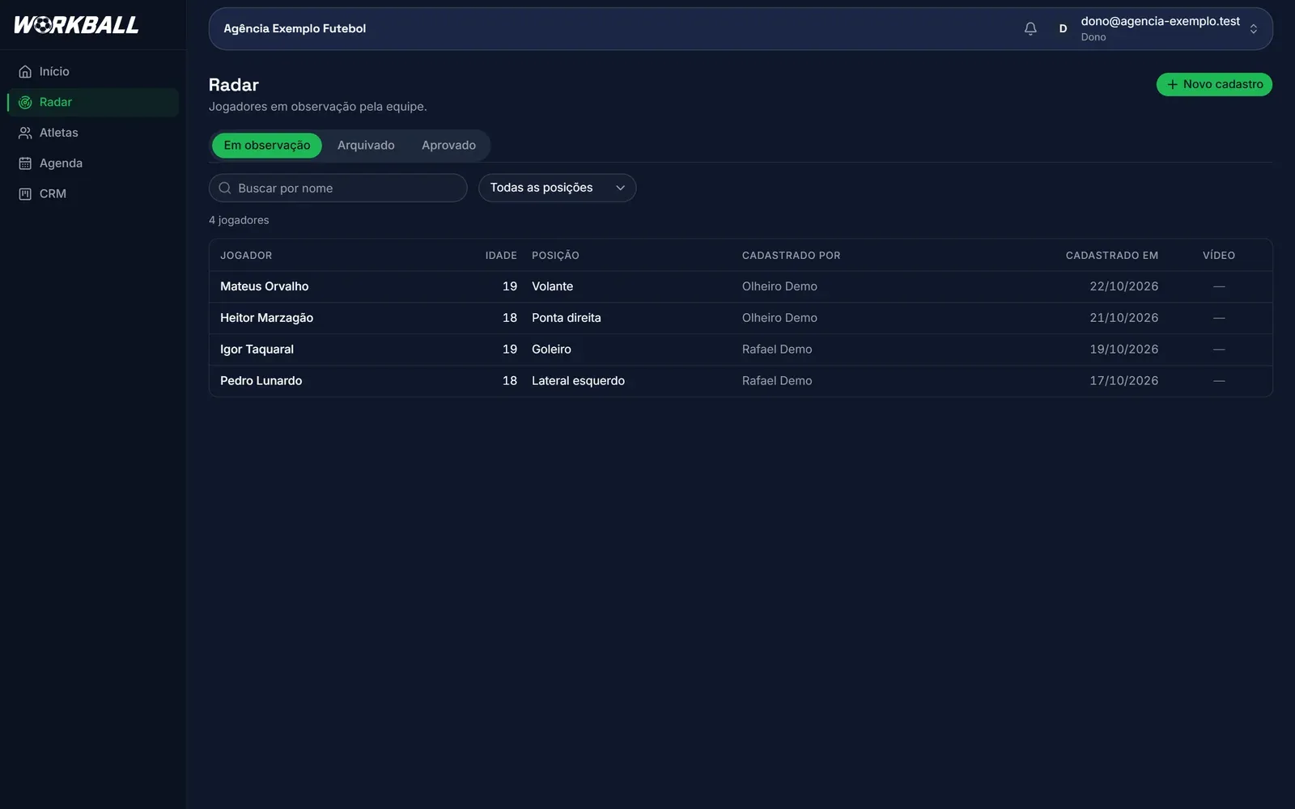Go to Início in the sidebar
This screenshot has height=809, width=1295.
point(93,71)
